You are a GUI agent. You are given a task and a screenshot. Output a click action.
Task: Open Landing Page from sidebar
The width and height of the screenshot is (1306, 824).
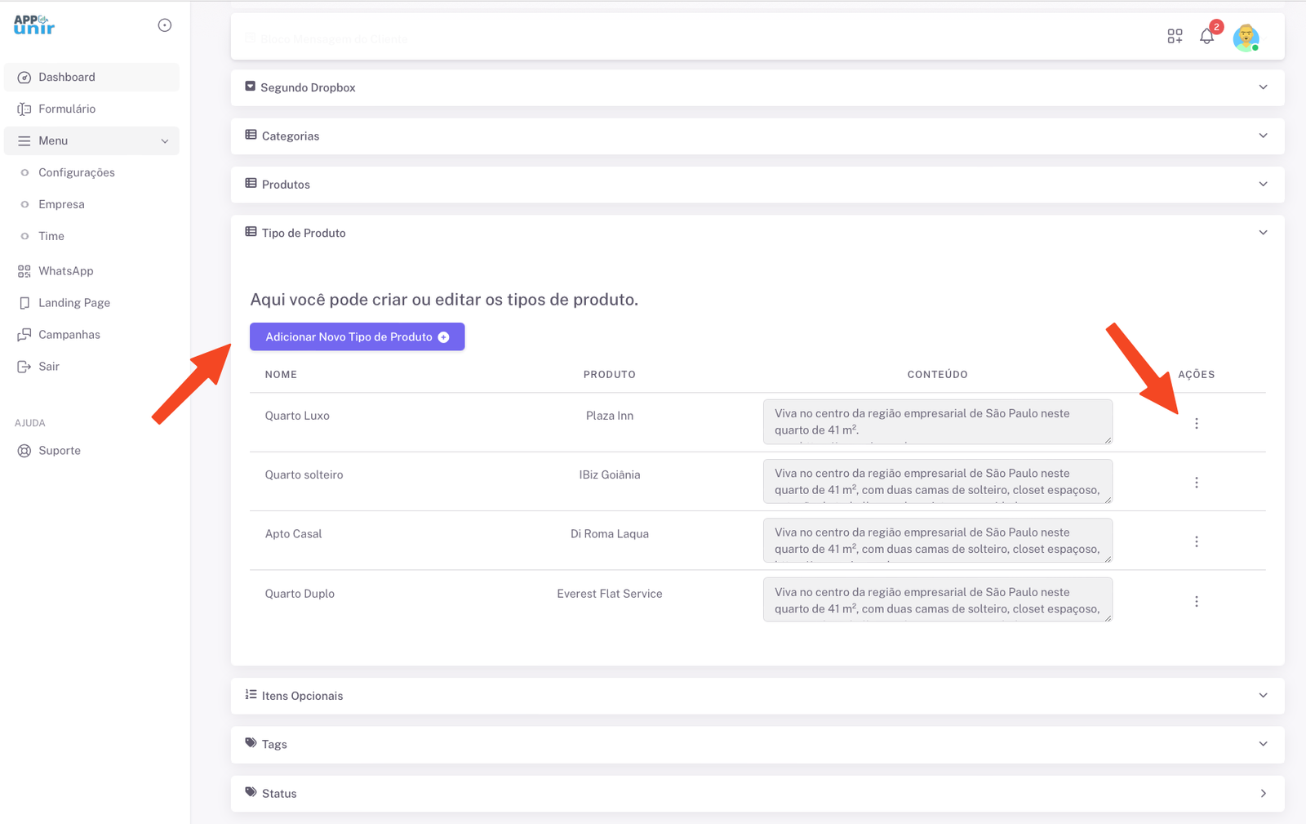tap(73, 303)
